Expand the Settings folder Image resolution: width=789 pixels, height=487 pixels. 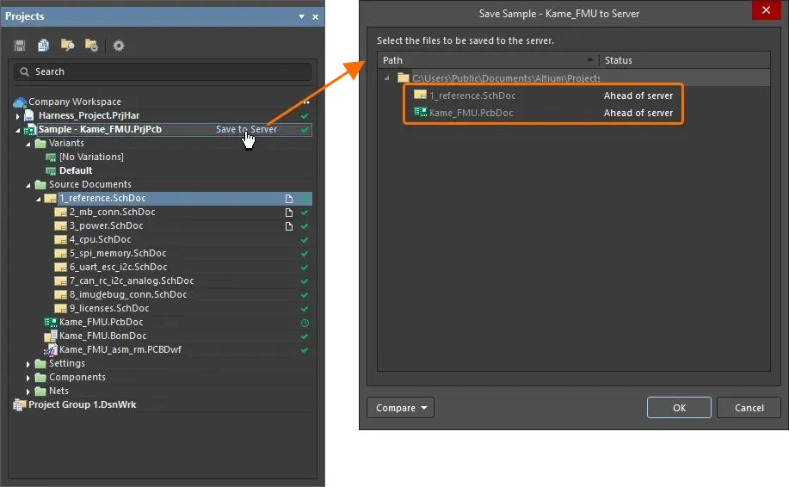[28, 364]
